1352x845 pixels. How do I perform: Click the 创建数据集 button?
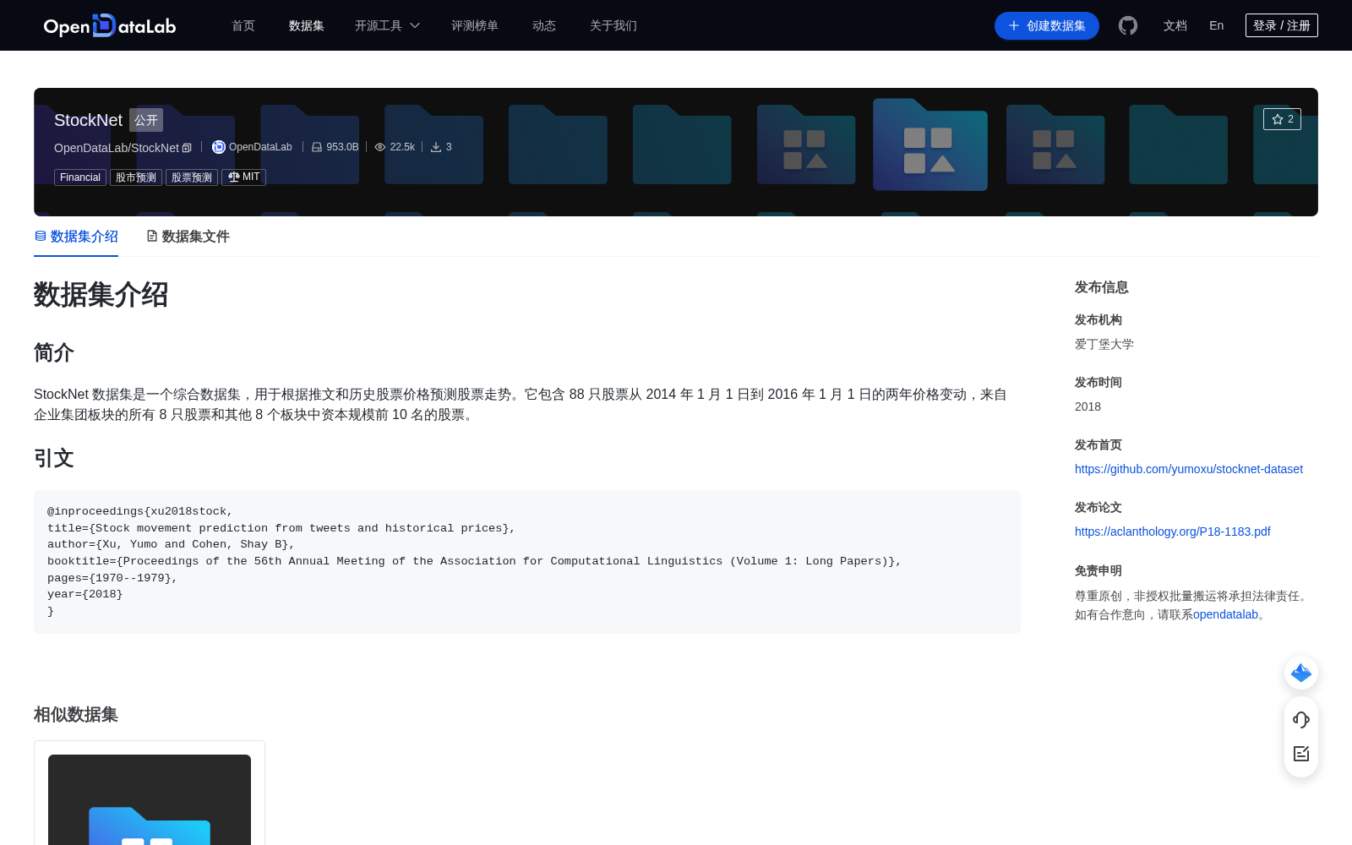tap(1047, 25)
